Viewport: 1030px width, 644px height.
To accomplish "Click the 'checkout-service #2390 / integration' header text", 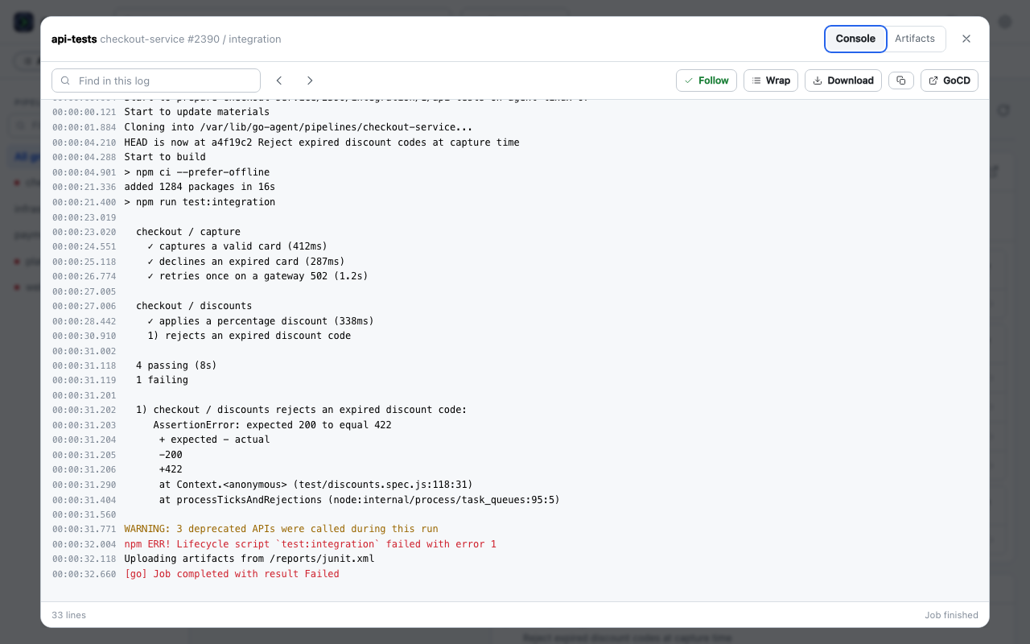I will [x=191, y=39].
